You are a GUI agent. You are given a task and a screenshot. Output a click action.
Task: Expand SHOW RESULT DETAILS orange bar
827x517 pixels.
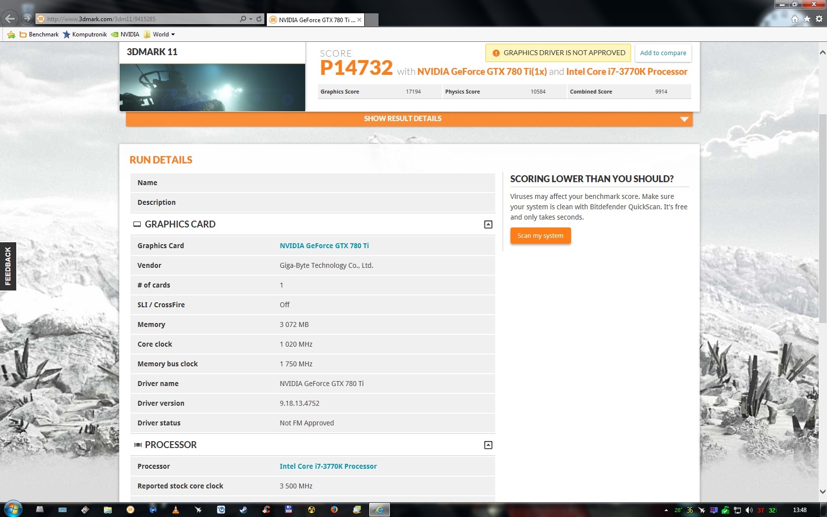409,119
